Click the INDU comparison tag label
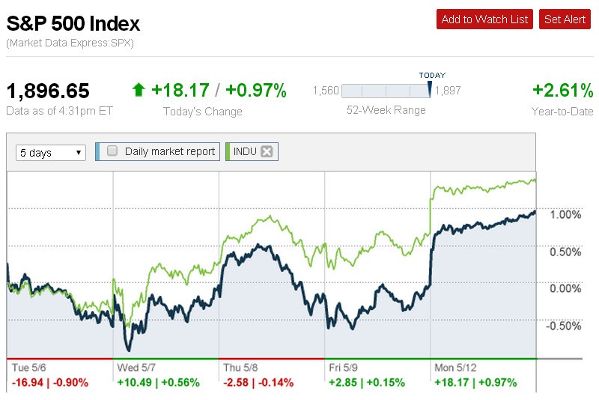 [245, 152]
